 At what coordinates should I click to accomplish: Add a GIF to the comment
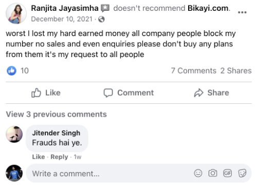coord(228,173)
